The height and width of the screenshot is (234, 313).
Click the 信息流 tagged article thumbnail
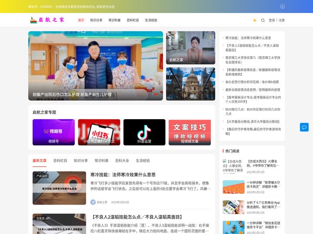59,224
